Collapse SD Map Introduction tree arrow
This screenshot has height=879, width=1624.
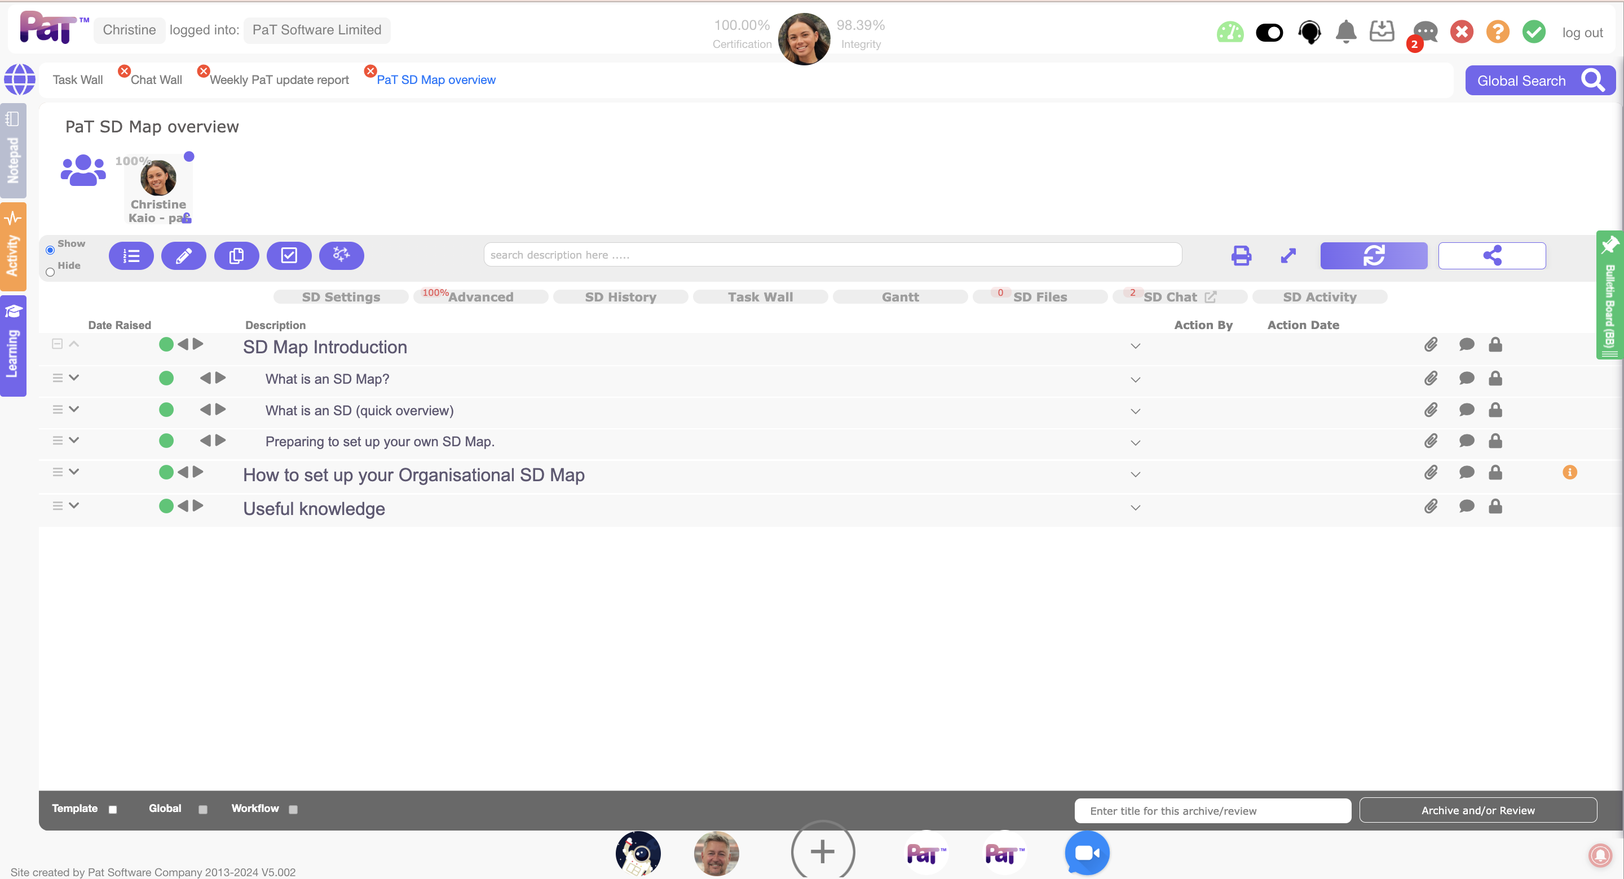tap(74, 344)
